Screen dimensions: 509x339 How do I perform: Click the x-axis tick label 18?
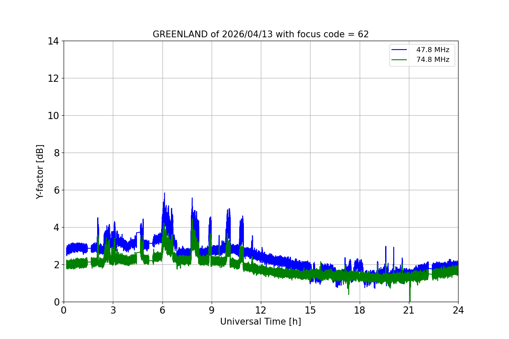pos(359,310)
